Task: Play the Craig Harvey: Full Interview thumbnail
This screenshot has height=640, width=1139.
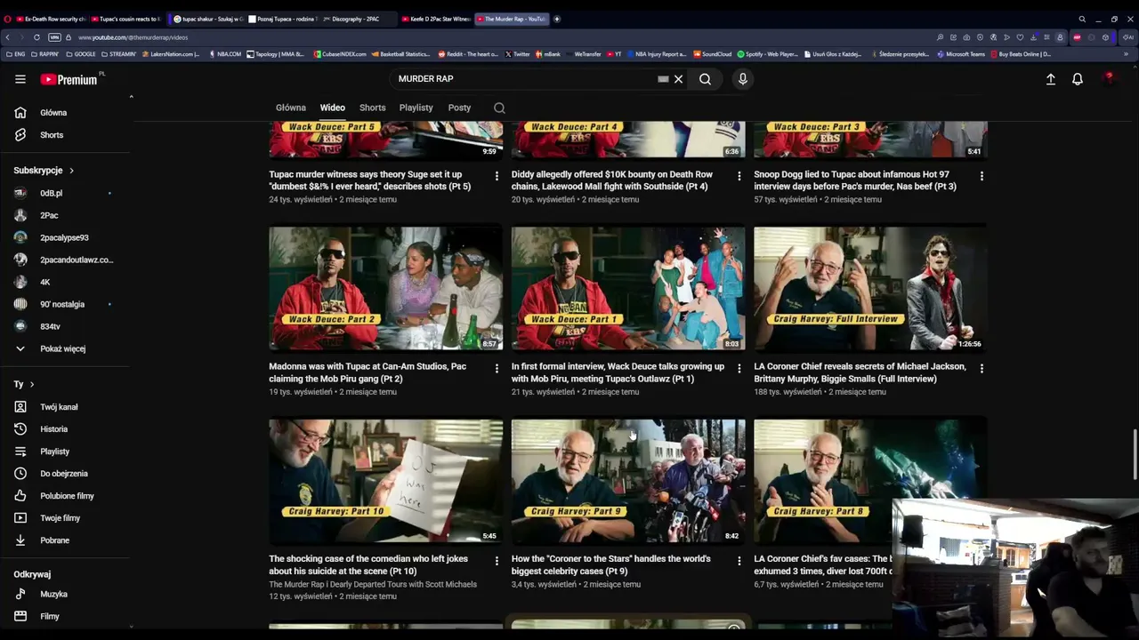Action: click(870, 288)
